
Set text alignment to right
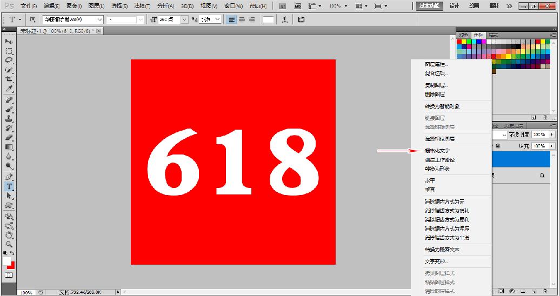[x=251, y=19]
